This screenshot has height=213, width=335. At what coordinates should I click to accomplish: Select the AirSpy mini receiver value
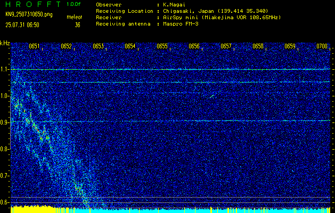222,18
